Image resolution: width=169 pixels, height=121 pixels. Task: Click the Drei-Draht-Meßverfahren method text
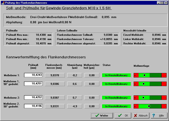[x=49, y=17]
